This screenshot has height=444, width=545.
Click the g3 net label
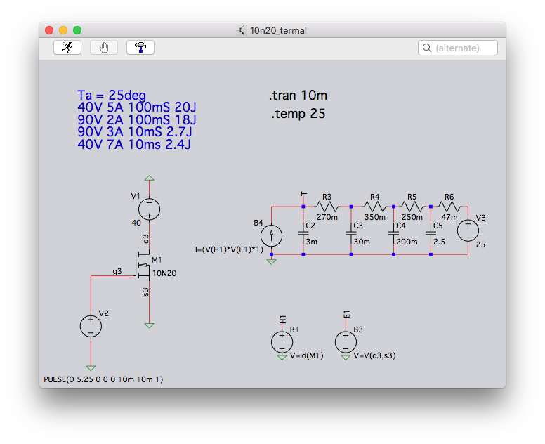(x=117, y=271)
